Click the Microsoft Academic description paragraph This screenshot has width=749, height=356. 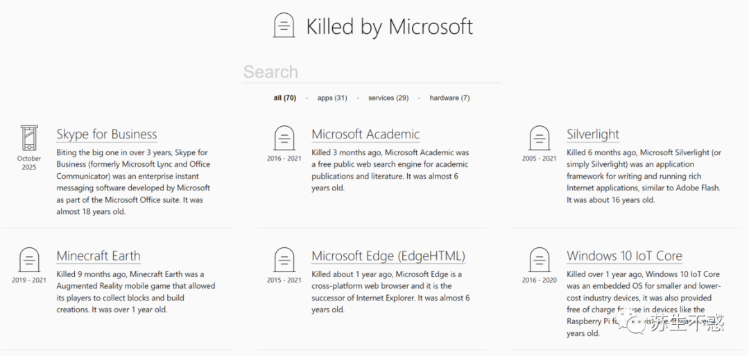click(x=390, y=170)
